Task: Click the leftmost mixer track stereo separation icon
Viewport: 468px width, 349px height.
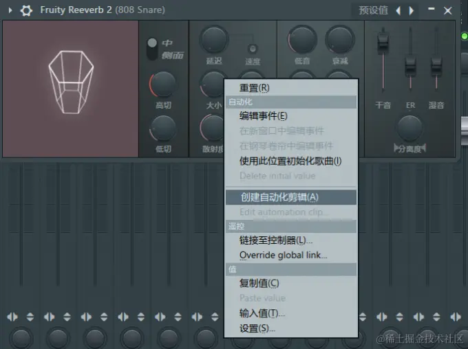Action: pyautogui.click(x=12, y=317)
